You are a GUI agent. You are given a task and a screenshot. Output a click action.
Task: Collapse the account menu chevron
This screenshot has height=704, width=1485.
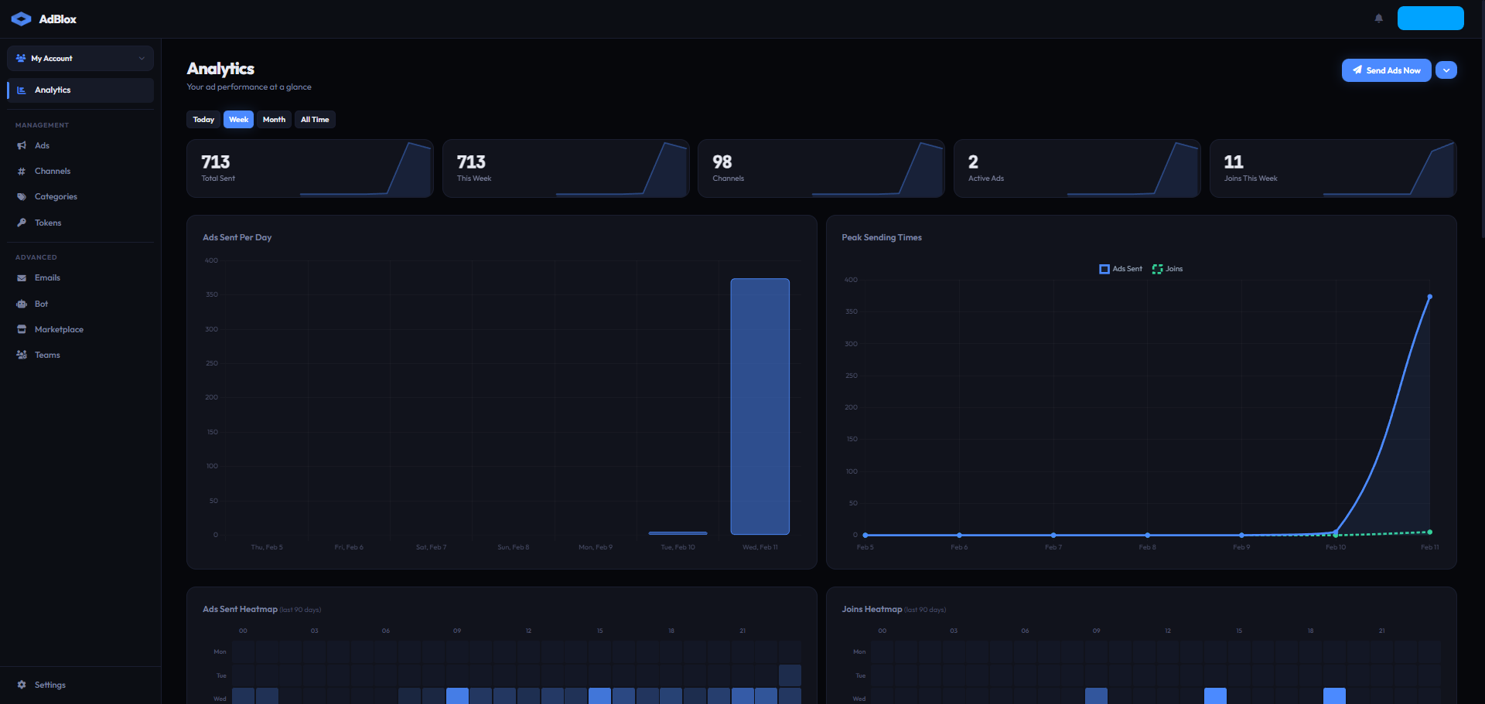(x=142, y=58)
